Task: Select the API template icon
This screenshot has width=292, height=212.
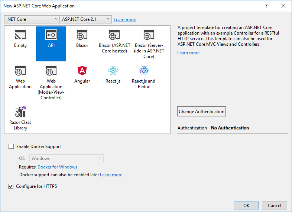Action: click(x=51, y=35)
